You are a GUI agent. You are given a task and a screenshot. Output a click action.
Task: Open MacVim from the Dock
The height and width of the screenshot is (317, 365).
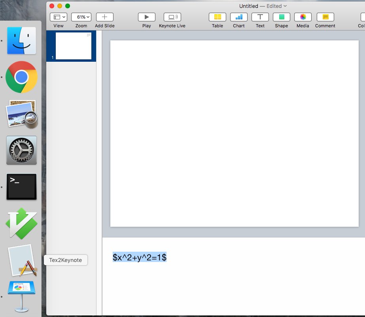coord(21,224)
